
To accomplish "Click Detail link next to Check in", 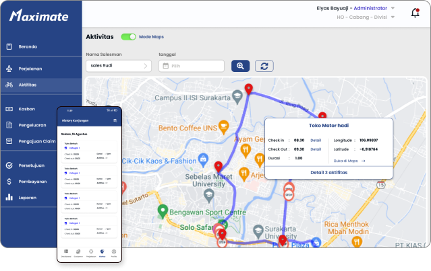I will point(316,141).
